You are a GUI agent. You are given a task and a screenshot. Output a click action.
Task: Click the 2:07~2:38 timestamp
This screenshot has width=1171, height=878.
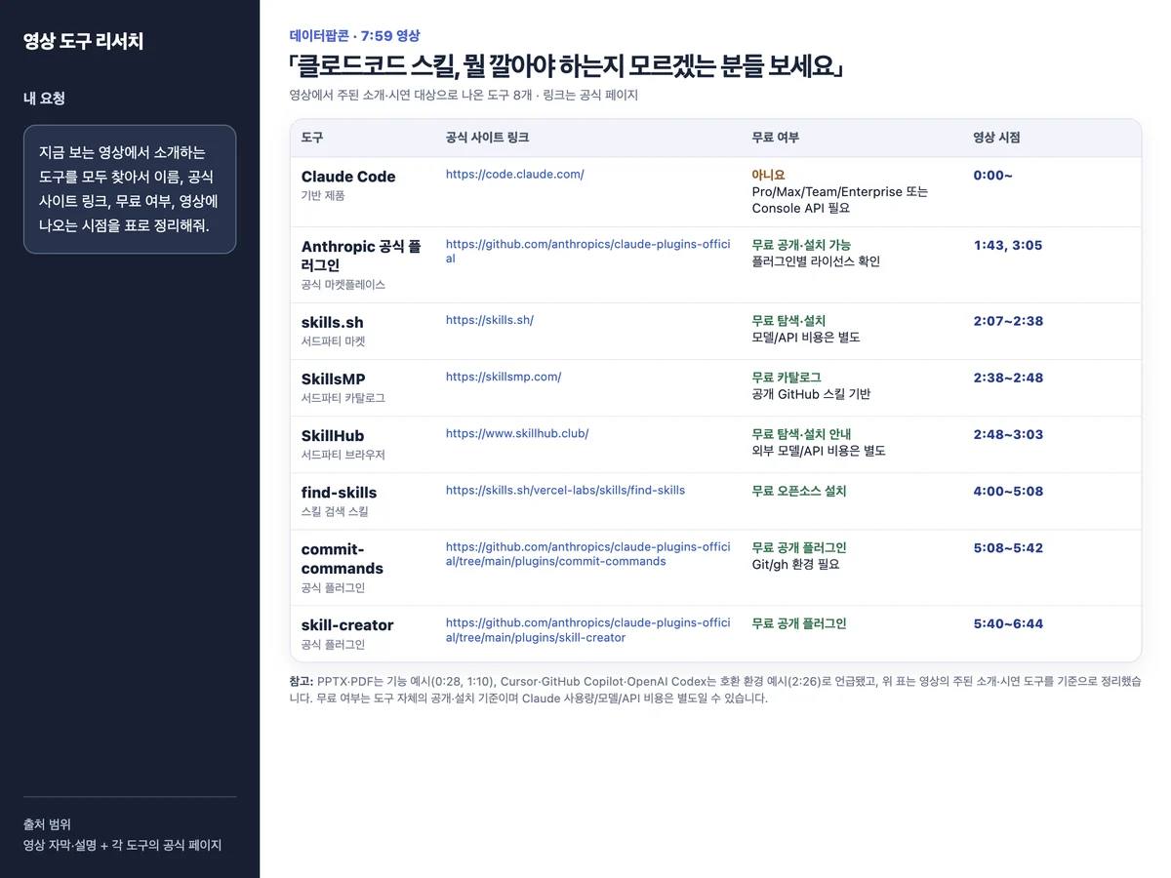point(1009,320)
